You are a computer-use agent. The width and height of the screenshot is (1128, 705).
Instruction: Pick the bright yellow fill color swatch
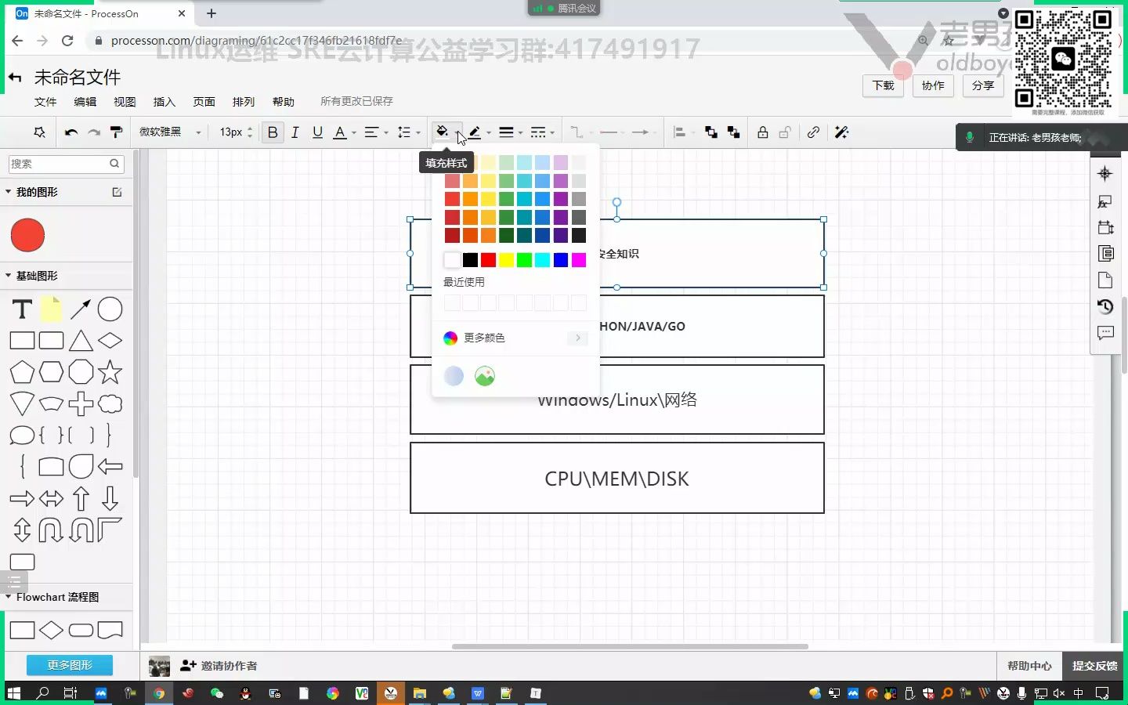(x=506, y=260)
